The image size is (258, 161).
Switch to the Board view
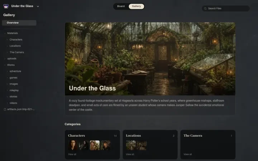(x=121, y=6)
